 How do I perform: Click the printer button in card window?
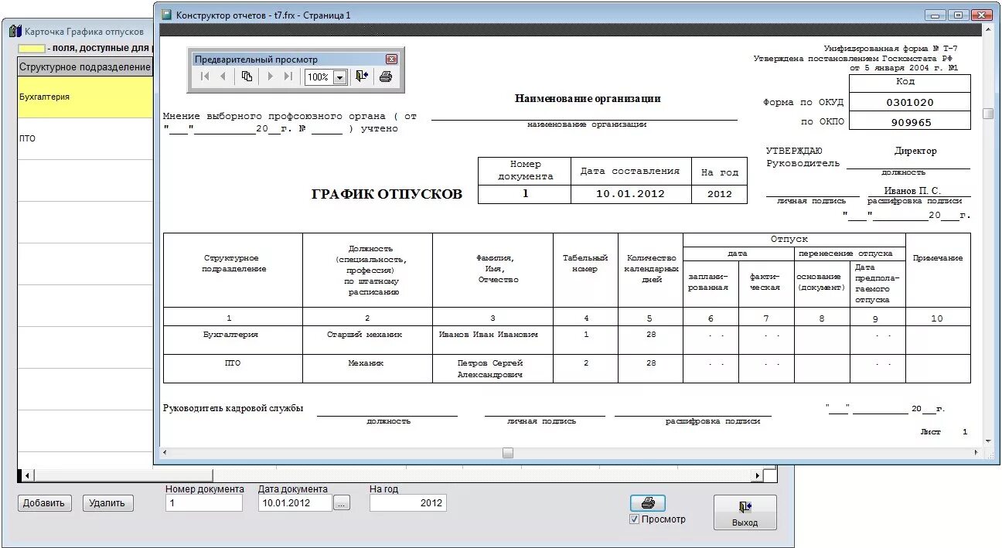[648, 503]
